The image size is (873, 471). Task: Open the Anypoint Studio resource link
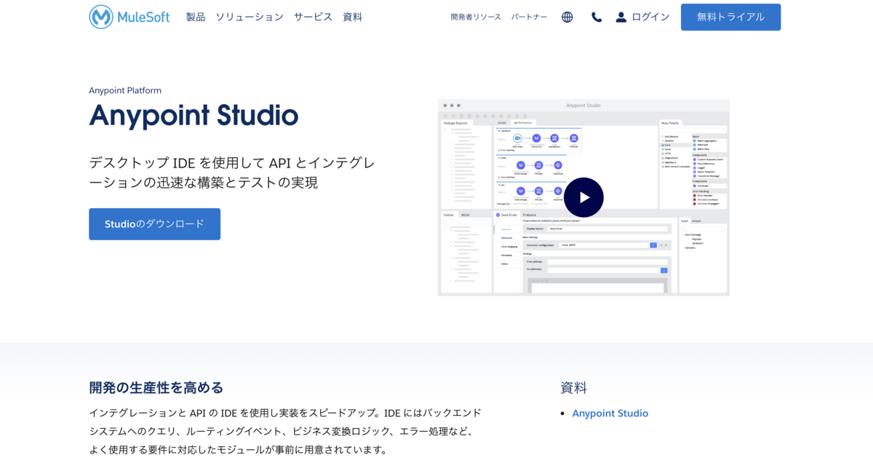tap(610, 413)
